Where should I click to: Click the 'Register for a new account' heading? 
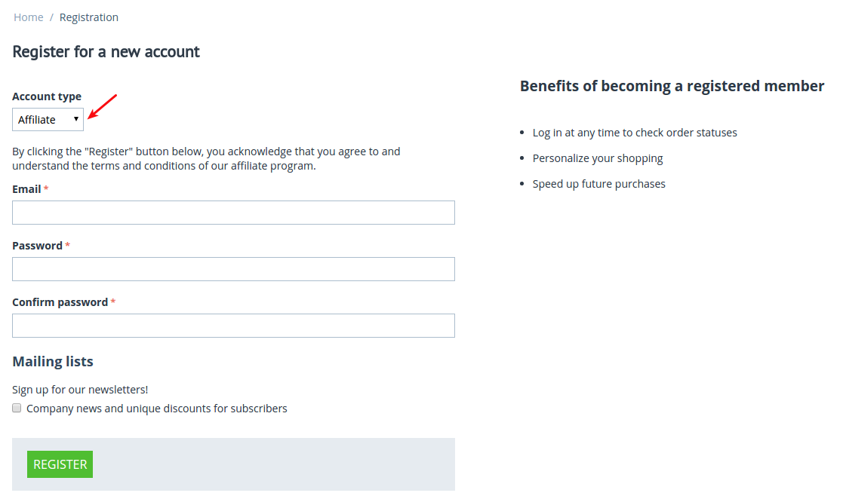coord(106,51)
